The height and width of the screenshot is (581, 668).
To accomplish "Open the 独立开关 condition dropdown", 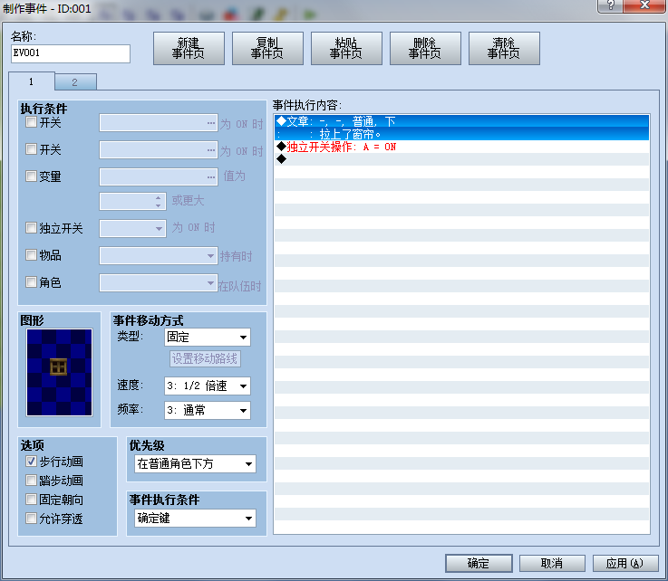I will click(132, 228).
